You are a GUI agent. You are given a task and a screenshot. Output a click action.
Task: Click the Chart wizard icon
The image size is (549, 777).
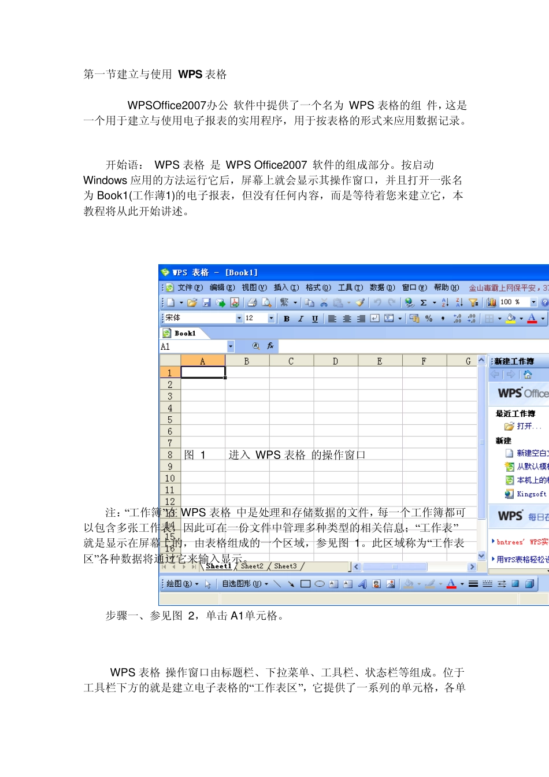click(x=491, y=302)
